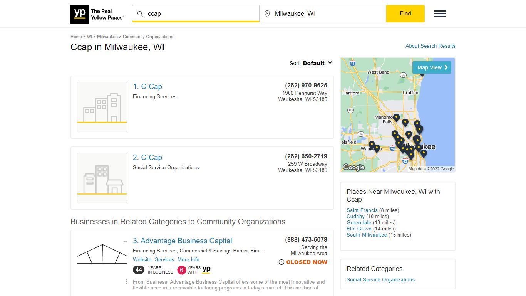Open Website link for Advantage Business Capital

coord(142,259)
